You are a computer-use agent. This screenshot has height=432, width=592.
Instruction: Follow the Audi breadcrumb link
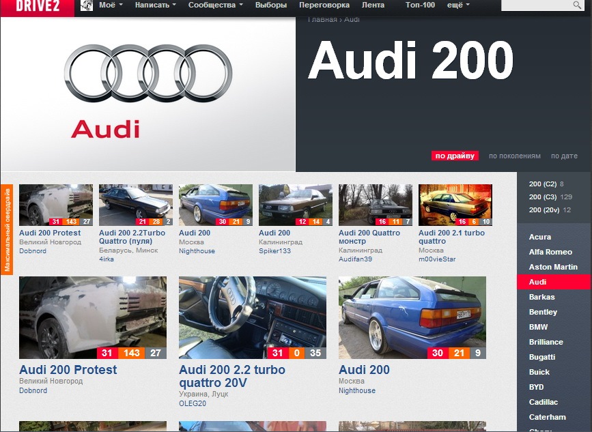point(352,19)
